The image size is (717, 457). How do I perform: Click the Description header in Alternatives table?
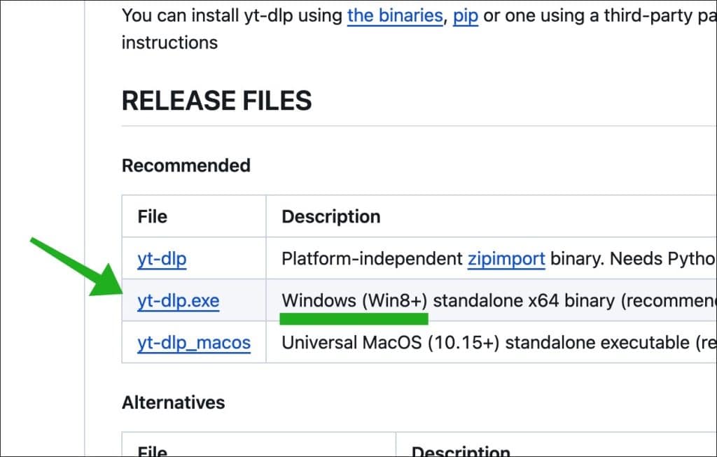460,450
